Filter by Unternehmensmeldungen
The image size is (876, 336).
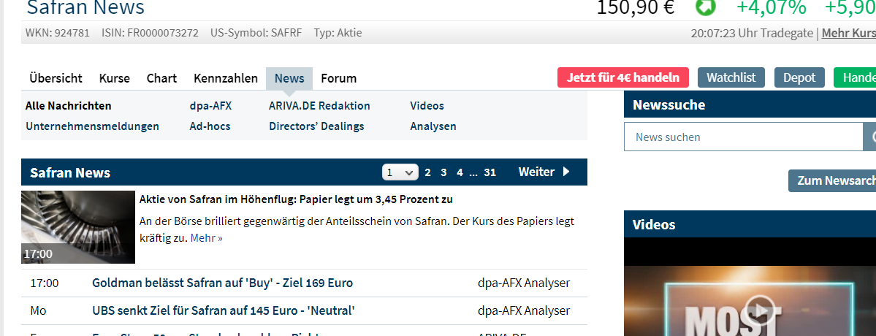[92, 126]
